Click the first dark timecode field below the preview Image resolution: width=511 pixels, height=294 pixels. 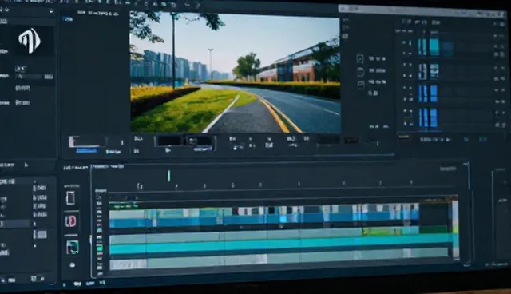tap(169, 141)
